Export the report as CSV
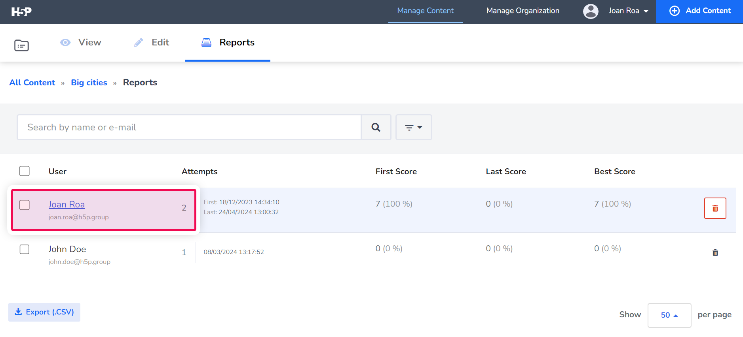 tap(44, 312)
